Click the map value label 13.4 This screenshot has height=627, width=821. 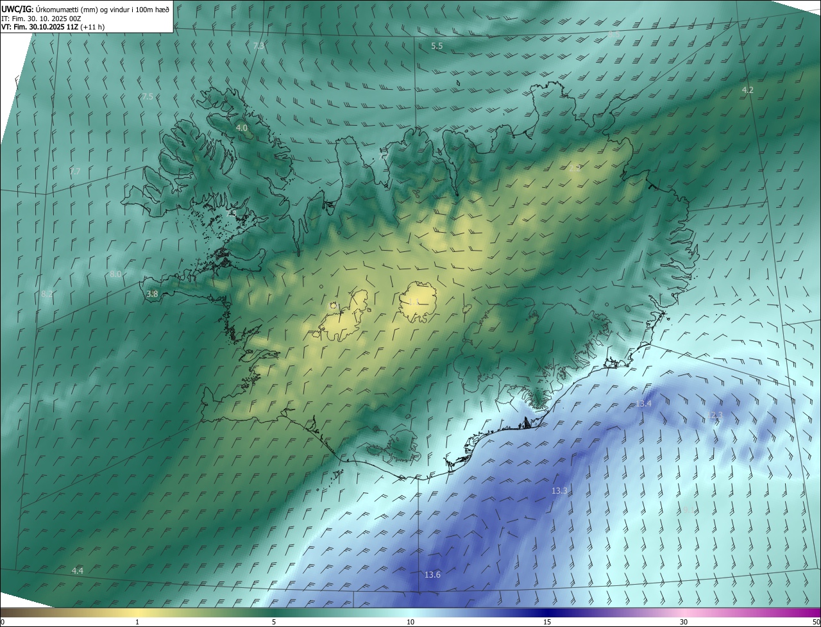click(643, 404)
